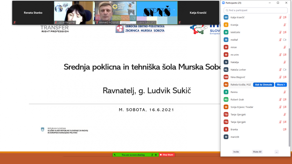Screen dimensions: 292x164
Task: Toggle Nina Blagovič's video status icon
Action: pos(284,77)
